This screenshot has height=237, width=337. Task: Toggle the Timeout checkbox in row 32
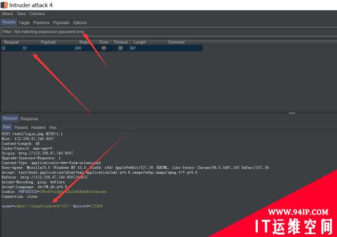120,48
